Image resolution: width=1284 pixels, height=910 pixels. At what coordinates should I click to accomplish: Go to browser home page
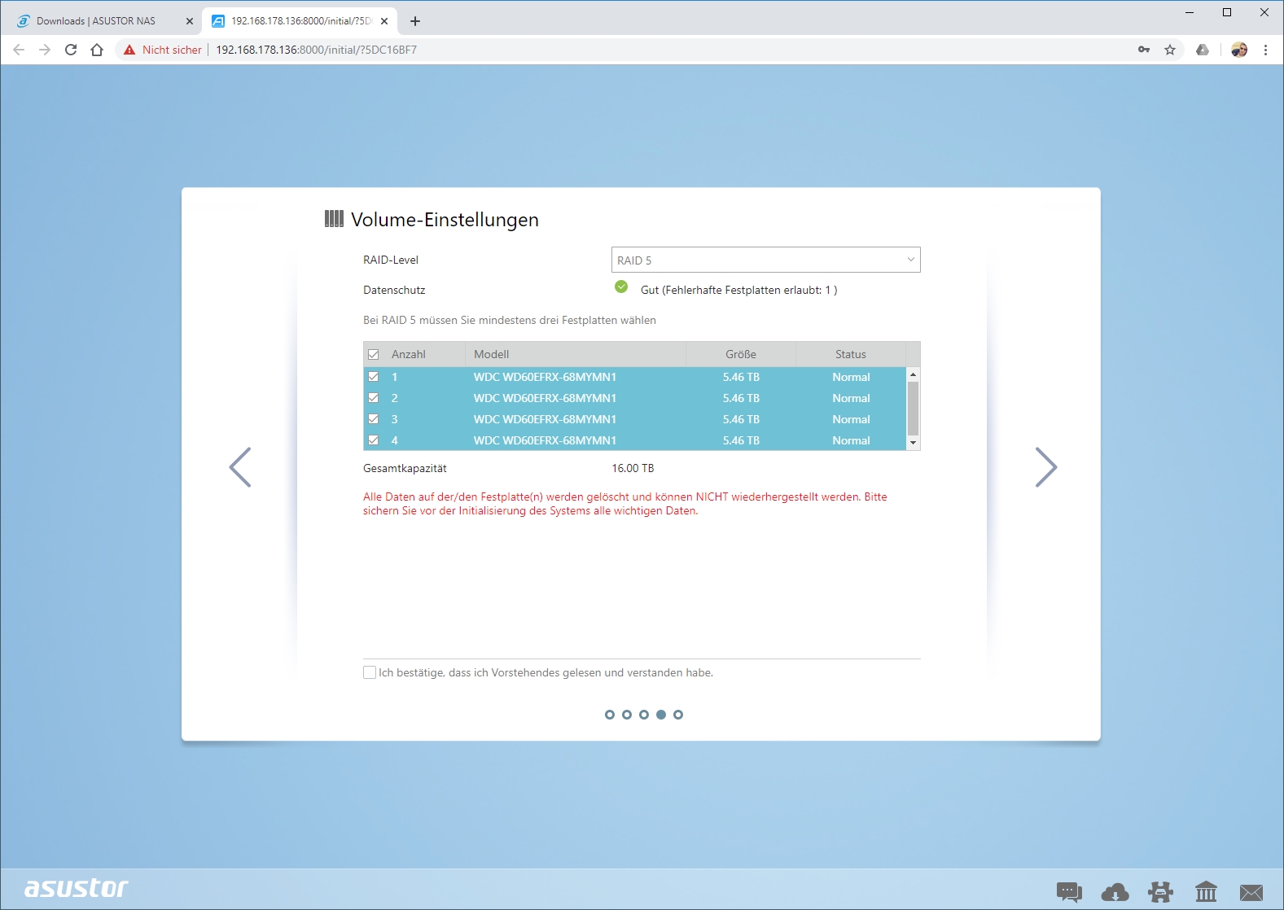click(97, 50)
